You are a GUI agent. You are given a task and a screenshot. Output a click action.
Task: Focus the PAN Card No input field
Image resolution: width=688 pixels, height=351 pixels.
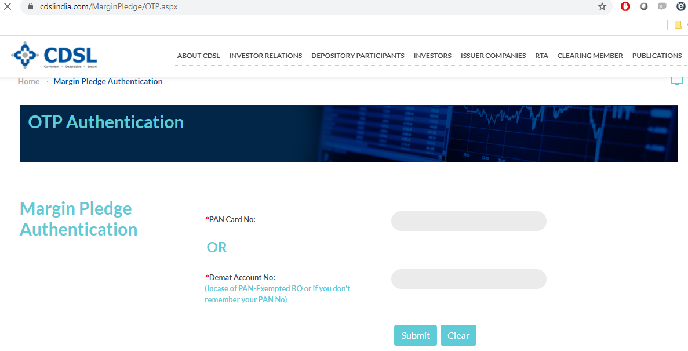coord(468,221)
